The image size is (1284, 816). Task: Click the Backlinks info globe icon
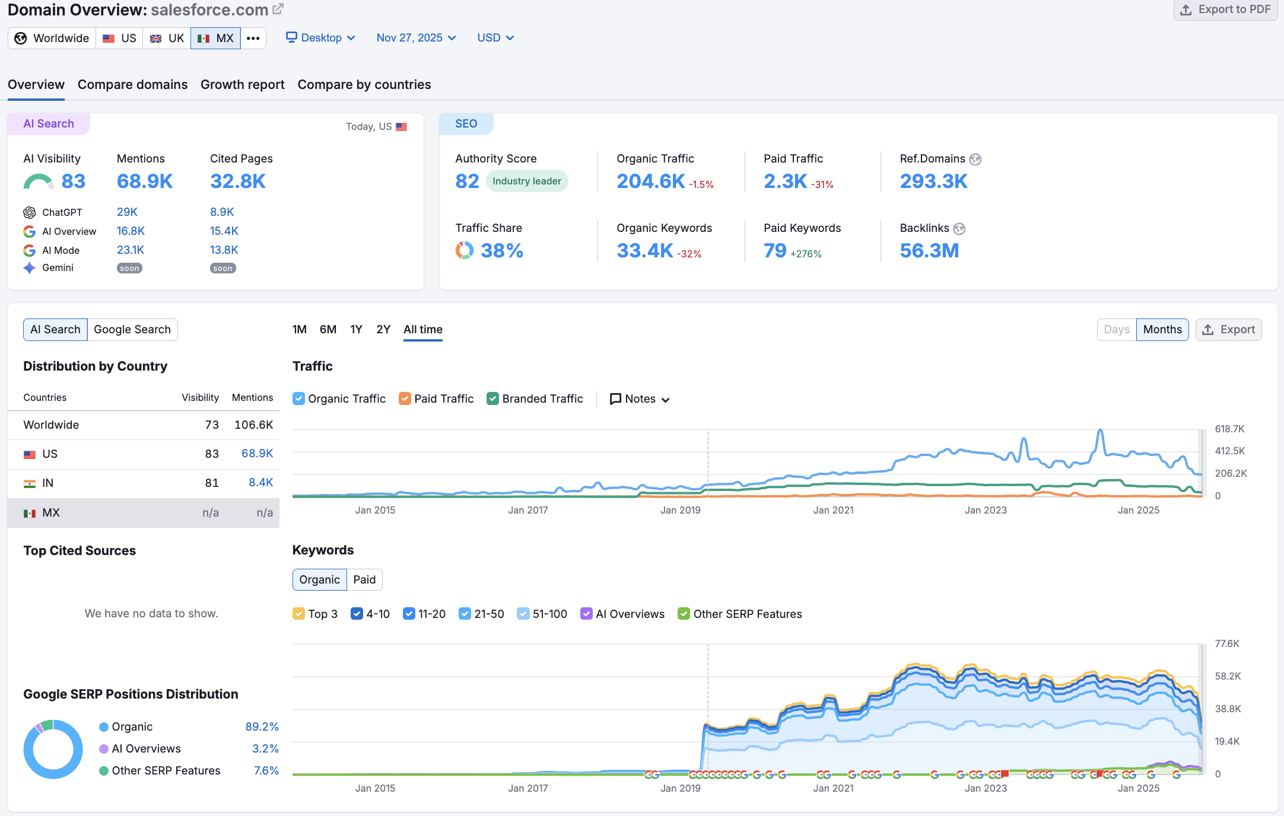coord(959,229)
